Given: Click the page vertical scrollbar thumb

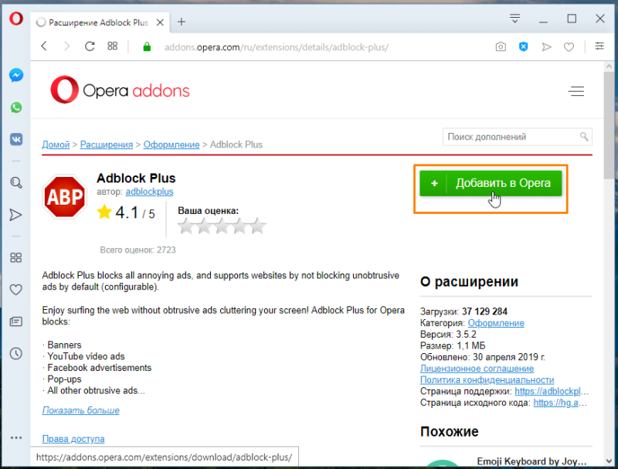Looking at the screenshot, I should [610, 125].
